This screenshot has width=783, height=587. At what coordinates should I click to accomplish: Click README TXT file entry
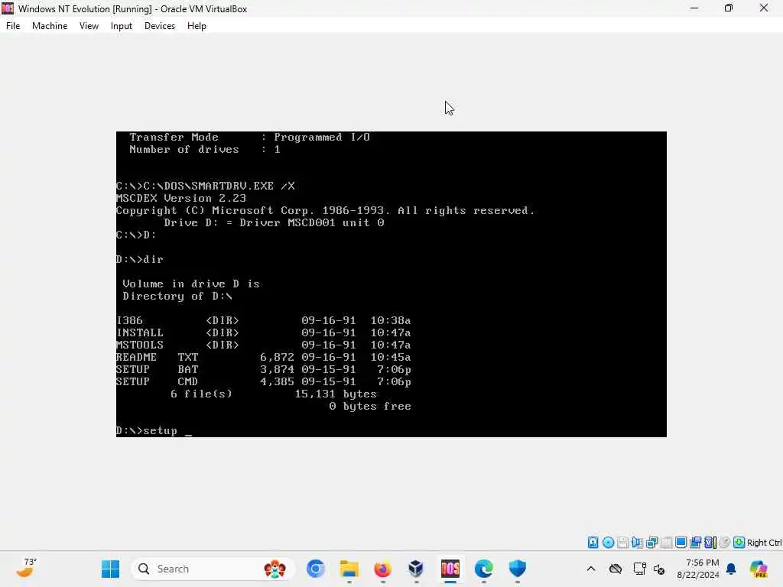pyautogui.click(x=263, y=357)
